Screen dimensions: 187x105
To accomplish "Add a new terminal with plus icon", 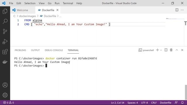I will (x=157, y=50).
